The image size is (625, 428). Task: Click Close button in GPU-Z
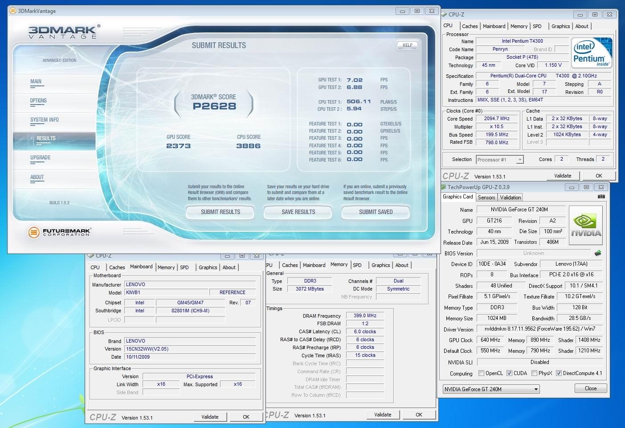[x=590, y=388]
